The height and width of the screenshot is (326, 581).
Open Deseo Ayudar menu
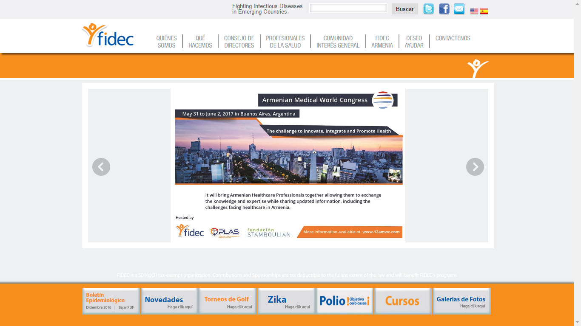pyautogui.click(x=414, y=42)
